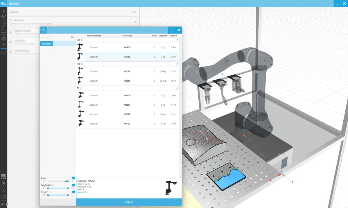Screen dimensions: 348x208
Task: Clear the search field with the X icon
Action: coord(72,37)
